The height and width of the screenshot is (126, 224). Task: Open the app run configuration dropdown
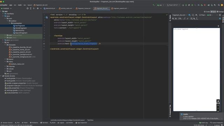(x=160, y=5)
